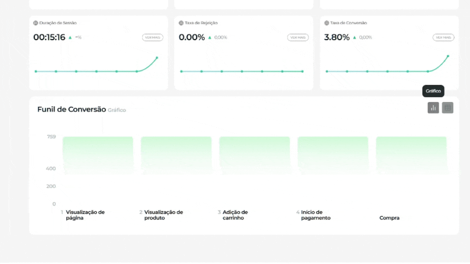Click the Início de pagamento funnel bar
The width and height of the screenshot is (470, 264).
[333, 156]
